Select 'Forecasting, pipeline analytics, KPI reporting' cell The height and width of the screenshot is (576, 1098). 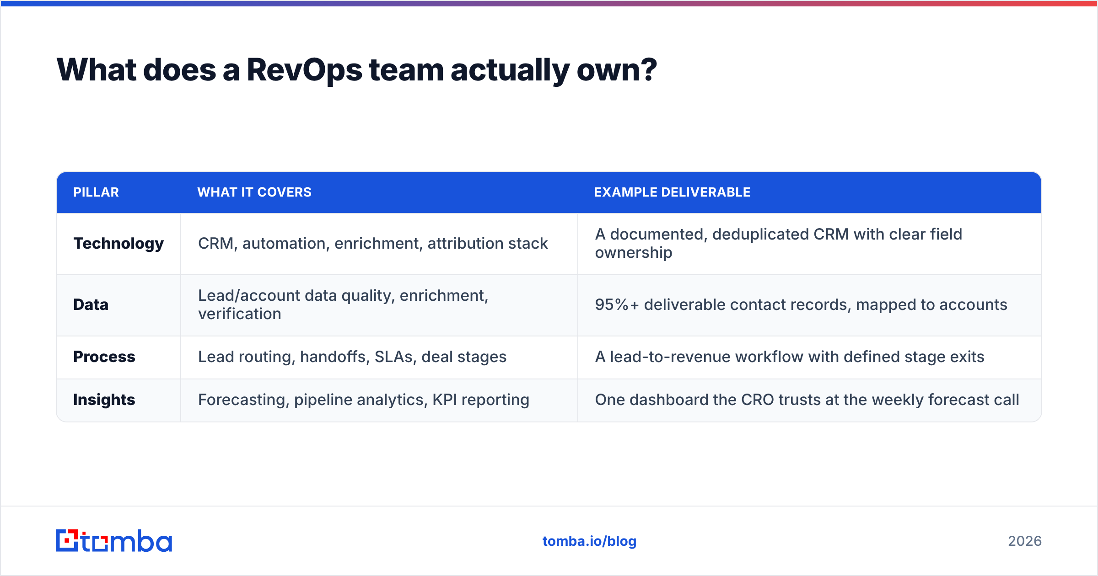point(379,400)
